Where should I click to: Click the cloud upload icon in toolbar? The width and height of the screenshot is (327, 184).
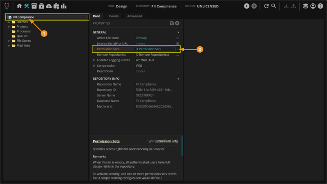click(x=49, y=6)
